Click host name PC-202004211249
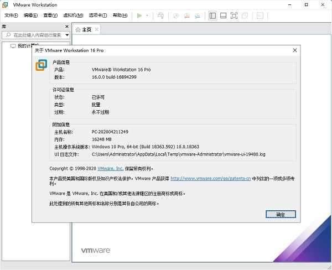This screenshot has height=270, width=332. click(x=110, y=132)
